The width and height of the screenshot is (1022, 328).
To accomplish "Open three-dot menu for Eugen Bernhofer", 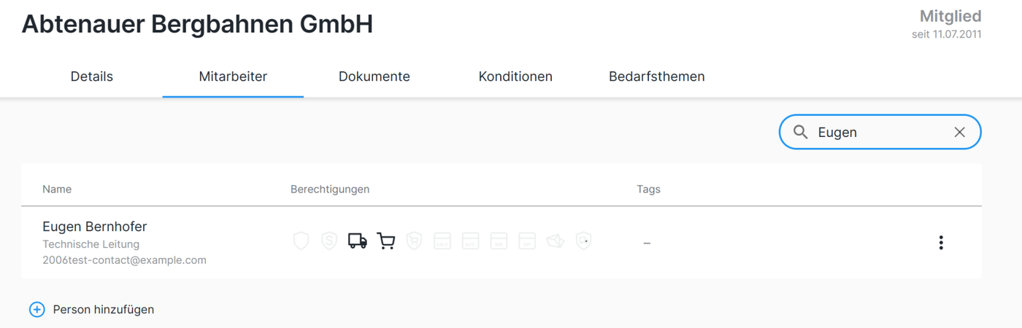I will click(940, 243).
